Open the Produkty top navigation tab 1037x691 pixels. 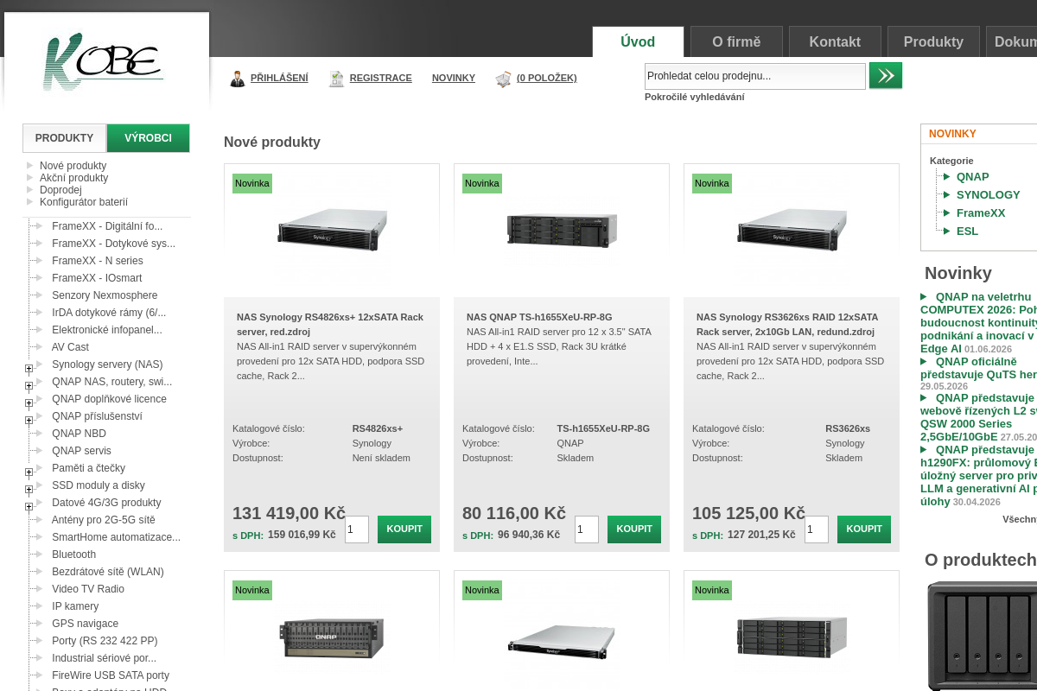pyautogui.click(x=933, y=41)
